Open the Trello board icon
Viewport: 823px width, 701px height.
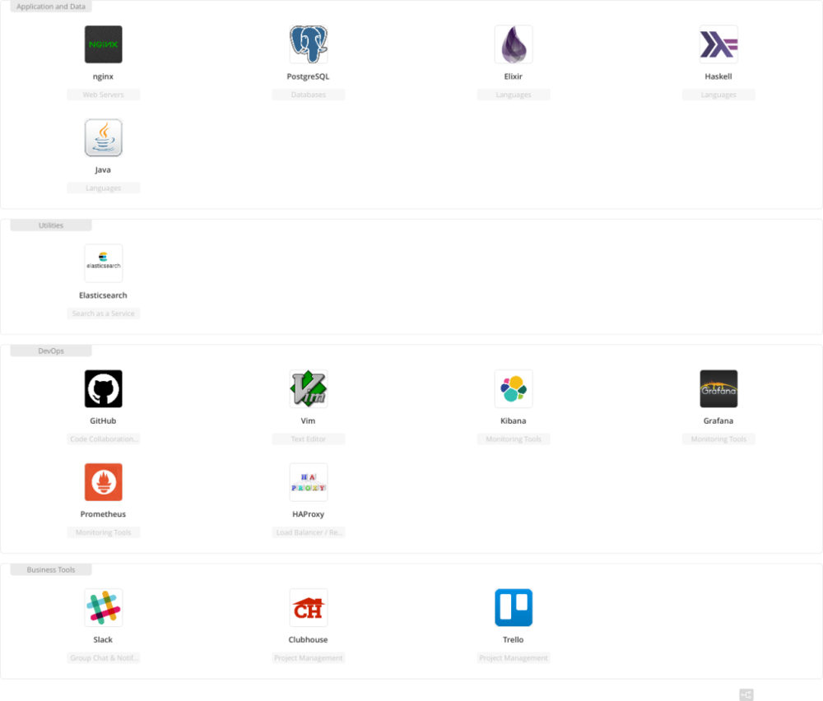pyautogui.click(x=514, y=607)
